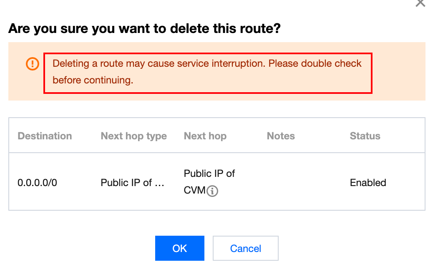Screen dimensions: 438x267
Task: Click blank peach banner area right of warning
Action: (398, 71)
